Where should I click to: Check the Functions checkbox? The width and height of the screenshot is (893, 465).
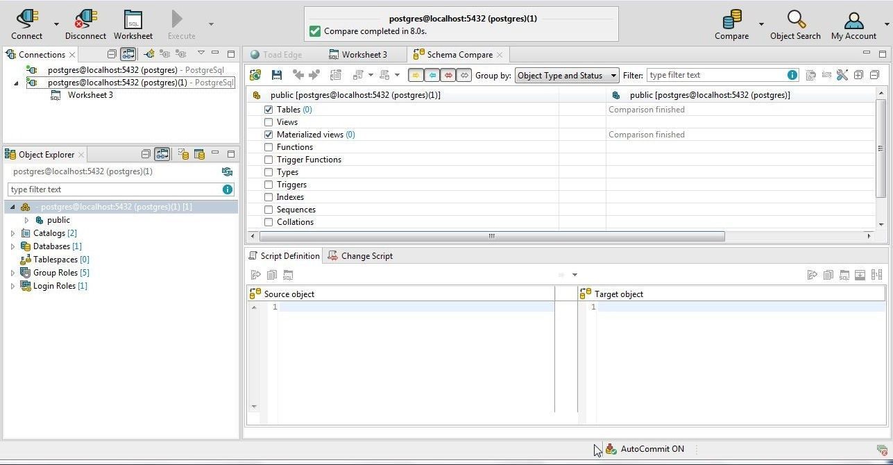pos(269,147)
